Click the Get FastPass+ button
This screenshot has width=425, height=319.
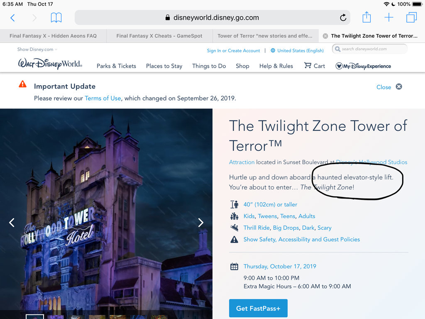click(x=258, y=308)
